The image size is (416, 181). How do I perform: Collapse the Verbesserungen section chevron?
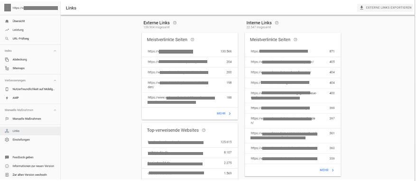tap(55, 80)
